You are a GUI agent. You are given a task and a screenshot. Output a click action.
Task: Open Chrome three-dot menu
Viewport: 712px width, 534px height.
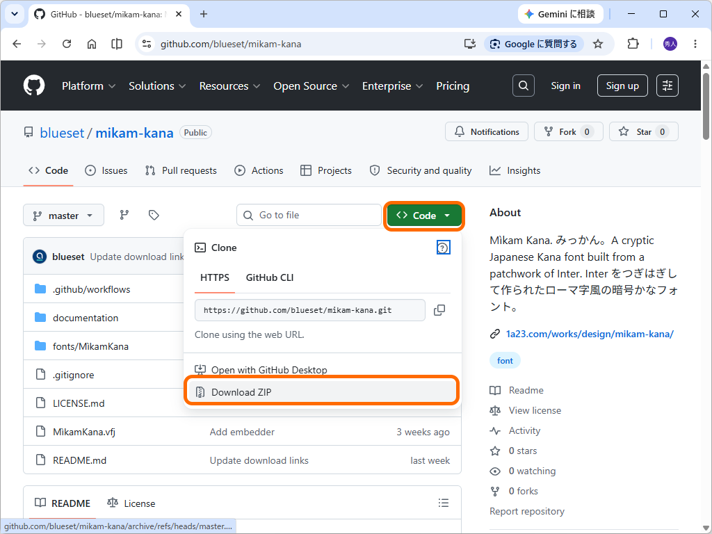pos(695,44)
